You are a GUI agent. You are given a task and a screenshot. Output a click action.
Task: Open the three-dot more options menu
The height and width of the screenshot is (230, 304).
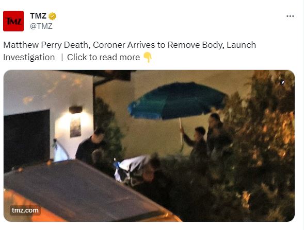(x=290, y=16)
